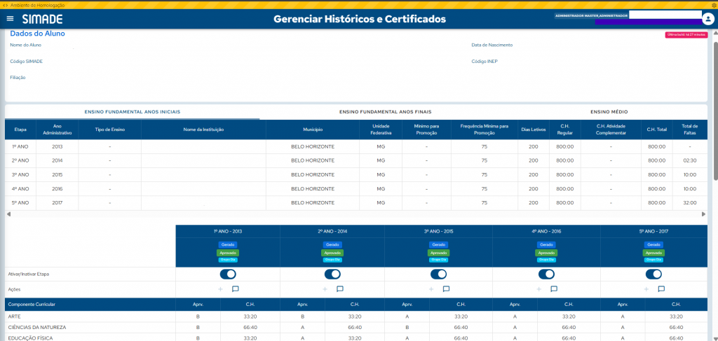This screenshot has width=718, height=341.
Task: Open the comment icon for 2º ANO - 2014
Action: (340, 288)
